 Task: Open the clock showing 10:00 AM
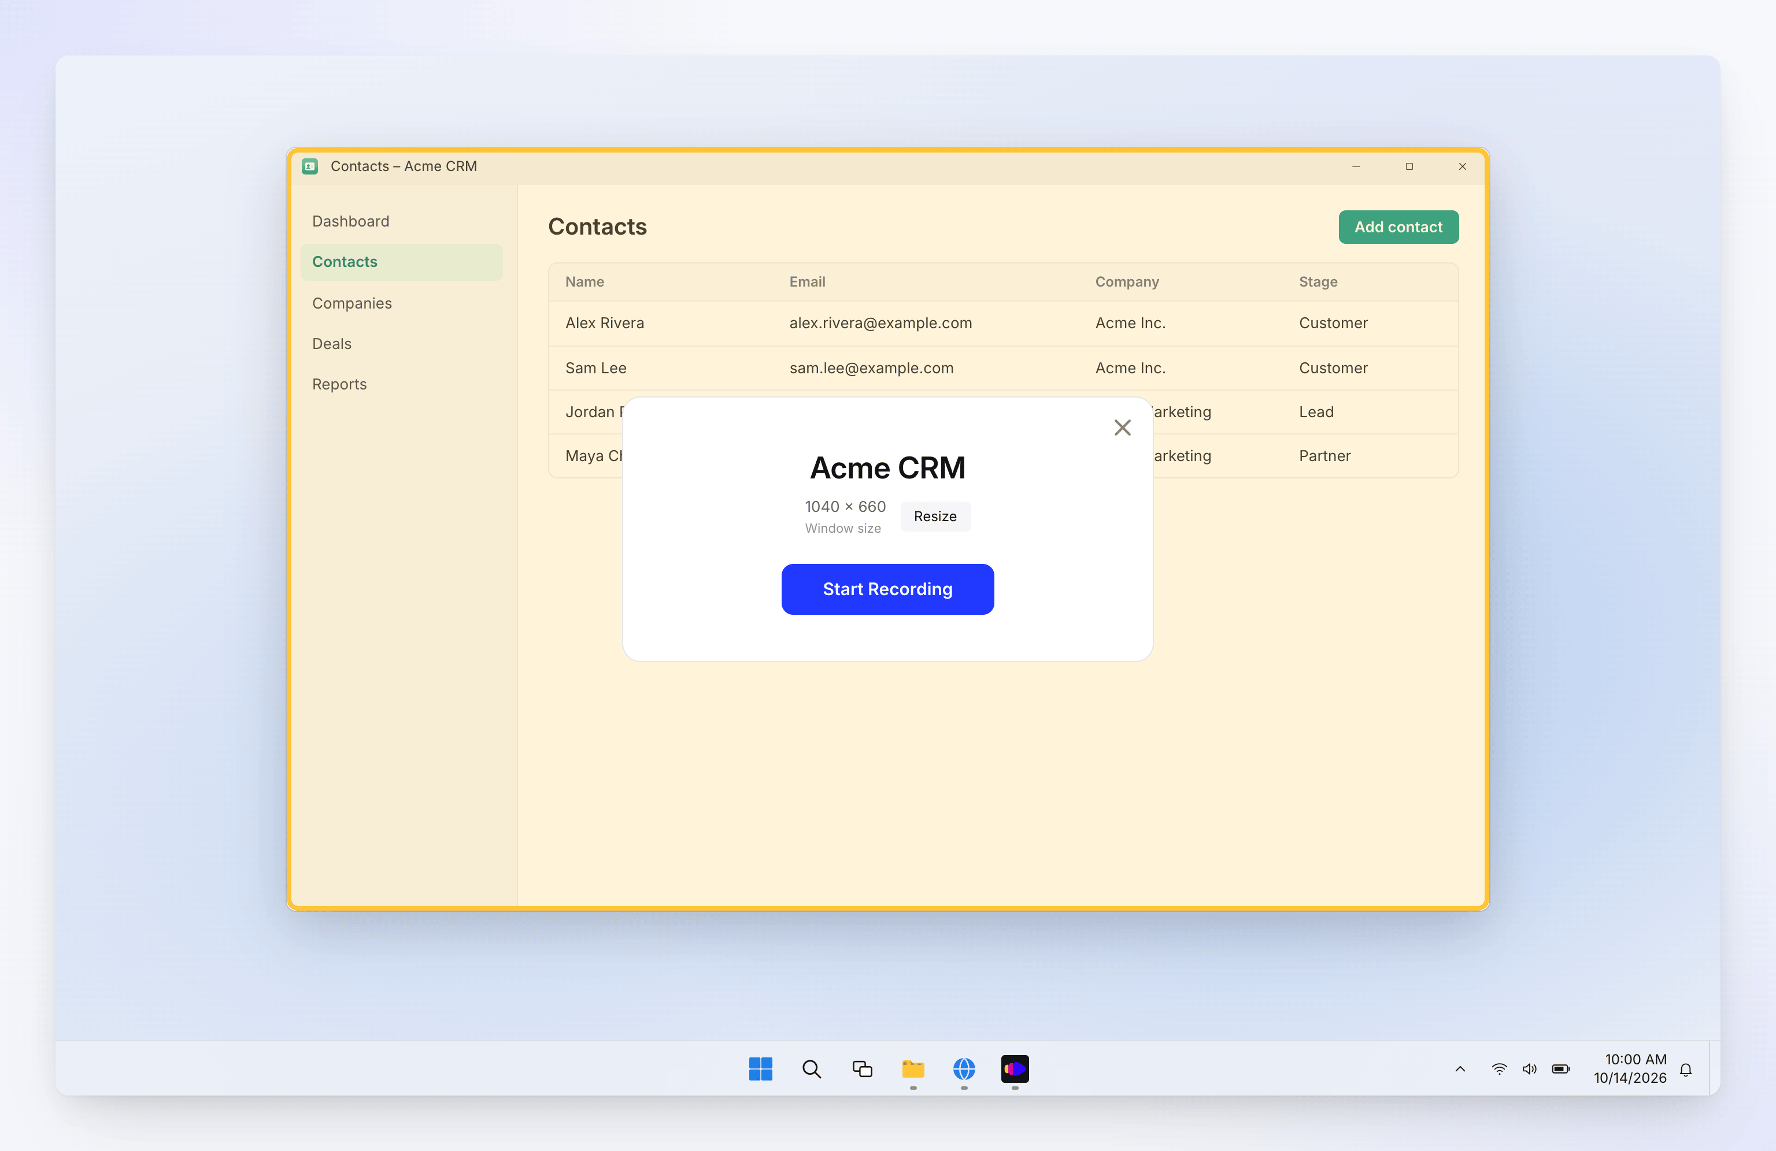pos(1630,1069)
